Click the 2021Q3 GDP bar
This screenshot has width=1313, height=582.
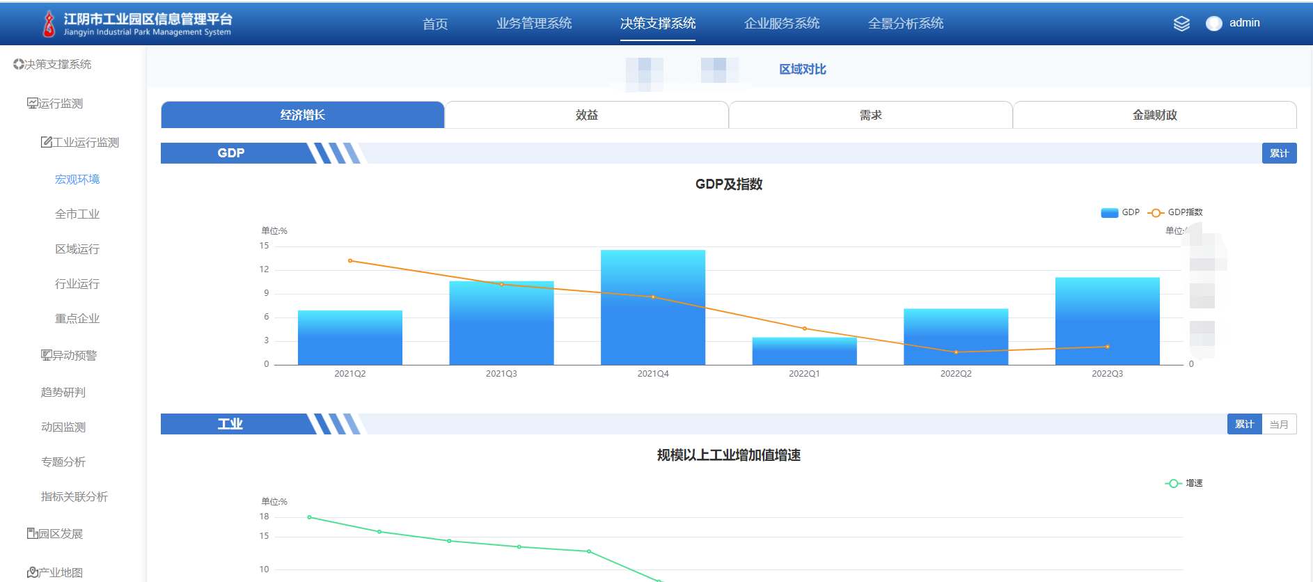(x=501, y=323)
